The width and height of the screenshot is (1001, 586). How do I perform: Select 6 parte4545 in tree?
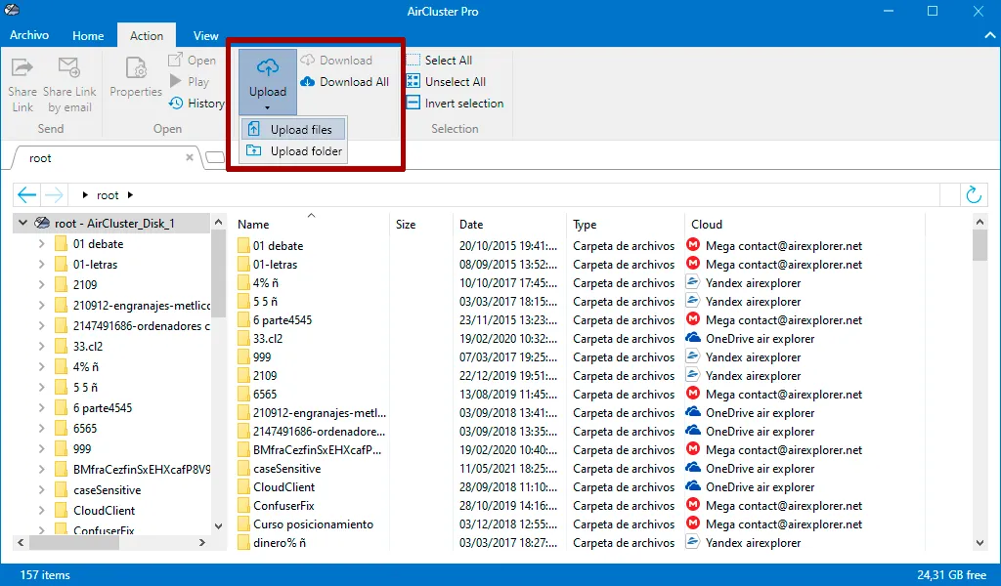pyautogui.click(x=102, y=408)
